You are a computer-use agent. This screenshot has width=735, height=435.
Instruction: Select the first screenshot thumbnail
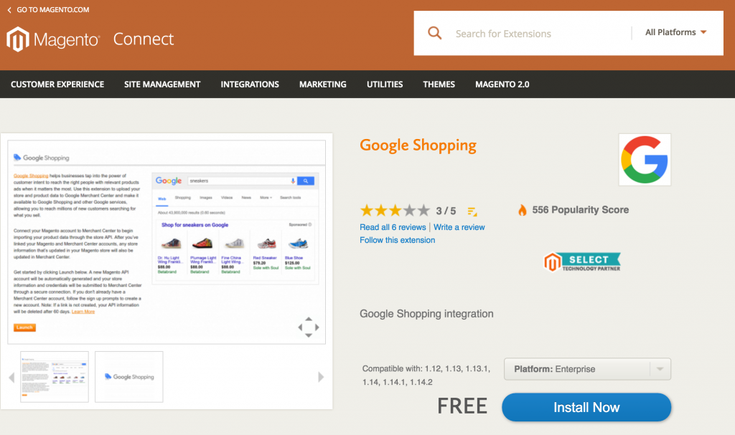pos(55,377)
